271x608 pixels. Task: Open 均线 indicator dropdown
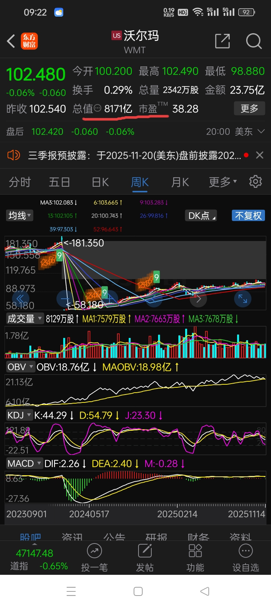coord(20,216)
